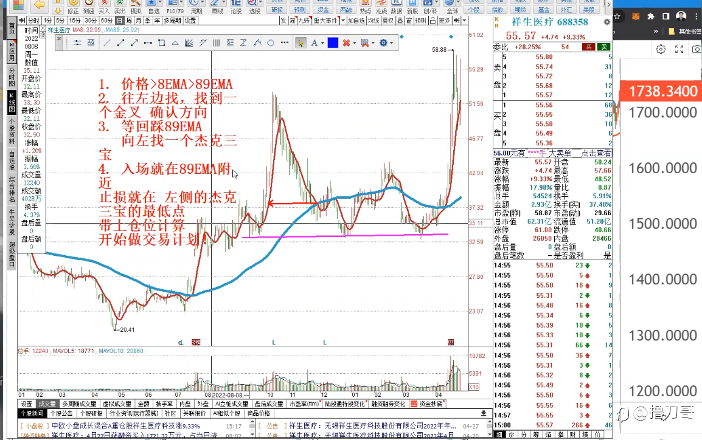Open the blue drawing color swatch

tap(333, 43)
